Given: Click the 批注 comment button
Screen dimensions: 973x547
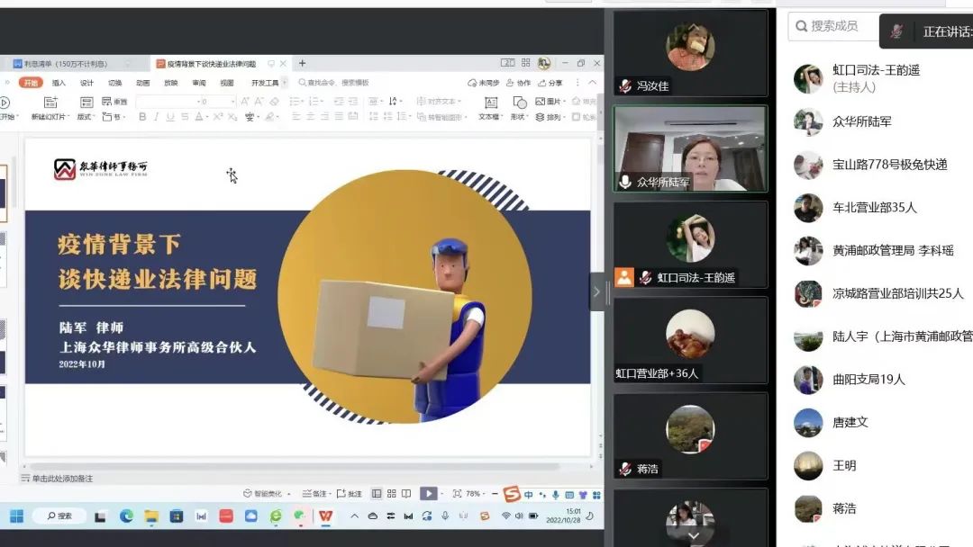Looking at the screenshot, I should click(x=350, y=494).
